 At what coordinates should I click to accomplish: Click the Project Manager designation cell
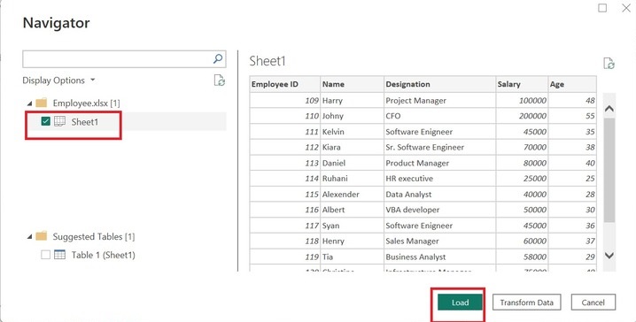(x=439, y=101)
